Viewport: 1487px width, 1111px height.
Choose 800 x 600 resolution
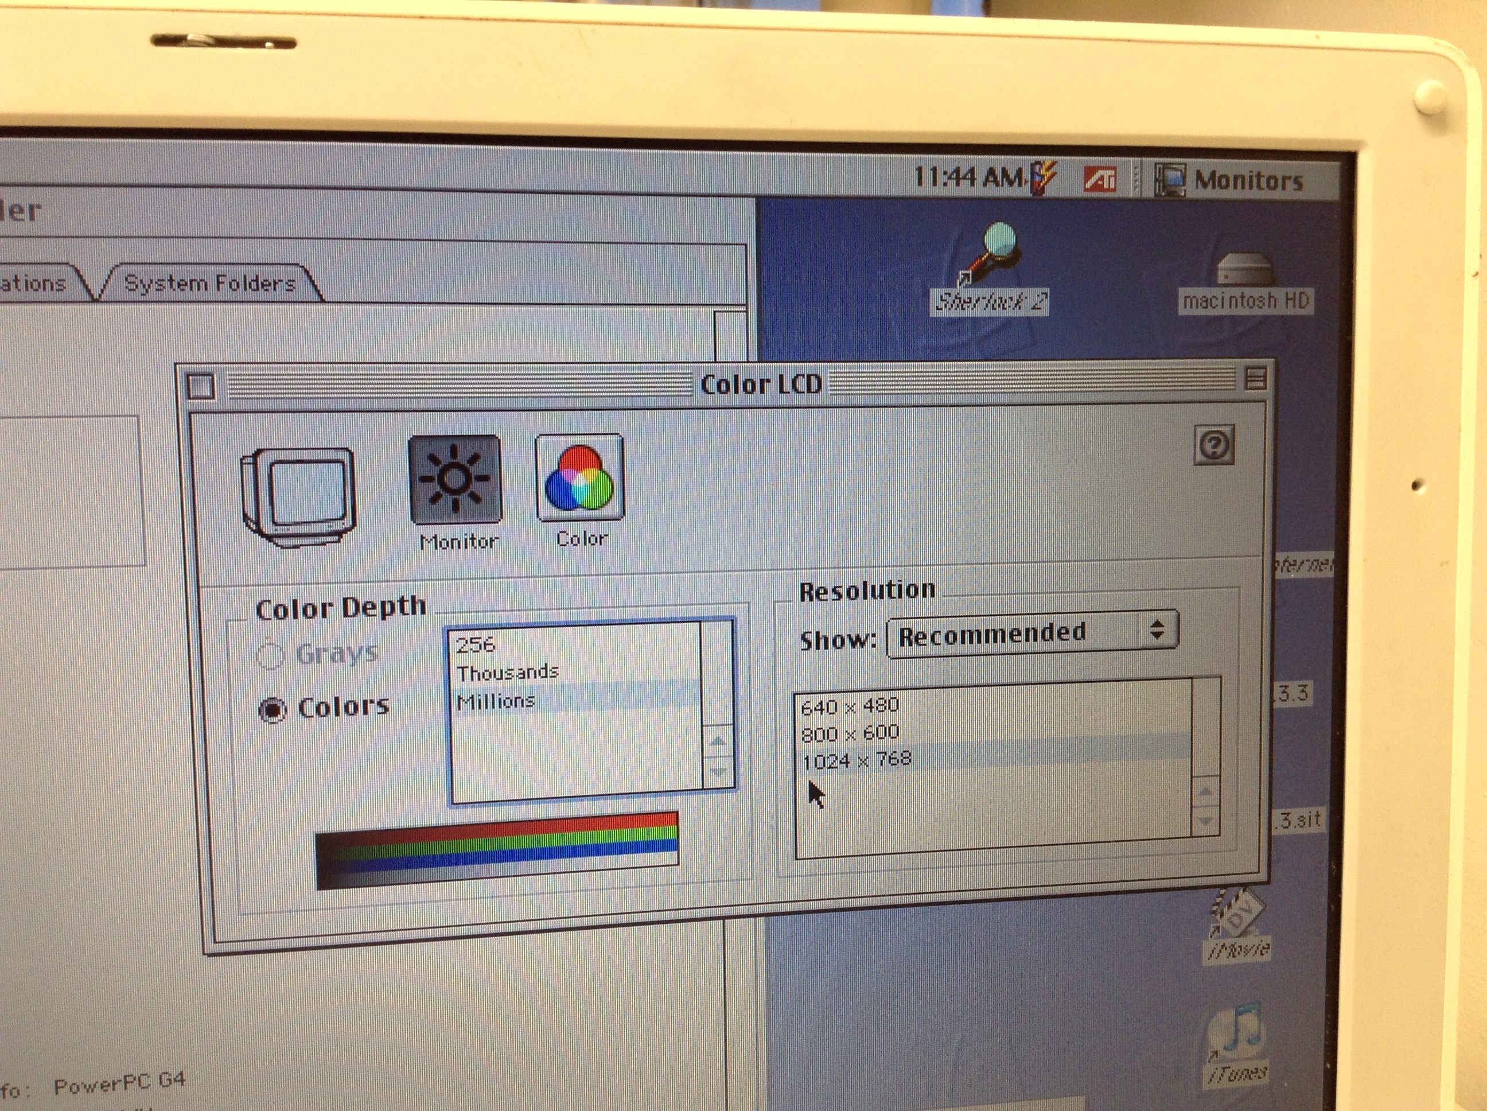pos(850,732)
